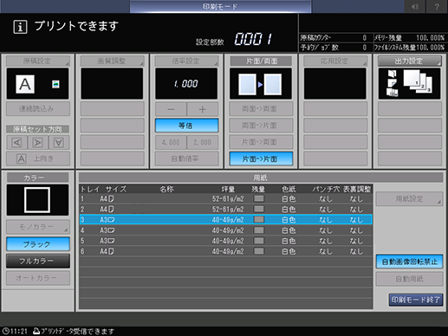This screenshot has width=448, height=336.
Task: Open the 出力設定 output settings panel
Action: pos(410,61)
